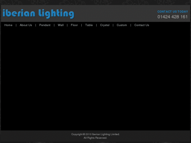View Table lamps category
191x143 pixels.
click(89, 25)
